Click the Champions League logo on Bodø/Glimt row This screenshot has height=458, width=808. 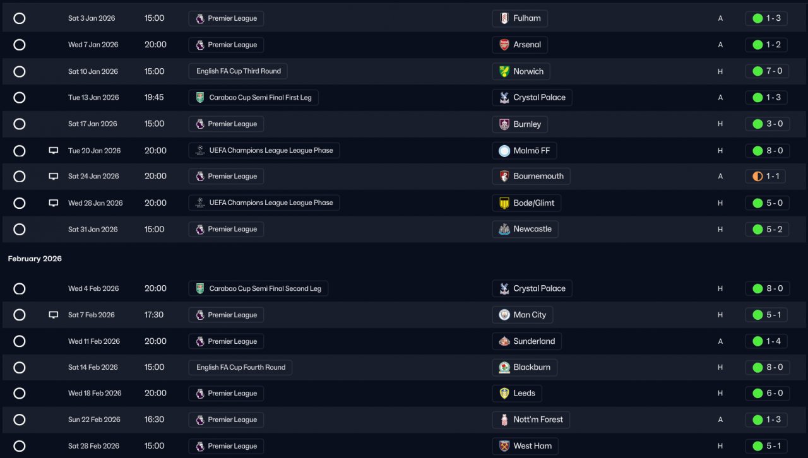(200, 203)
